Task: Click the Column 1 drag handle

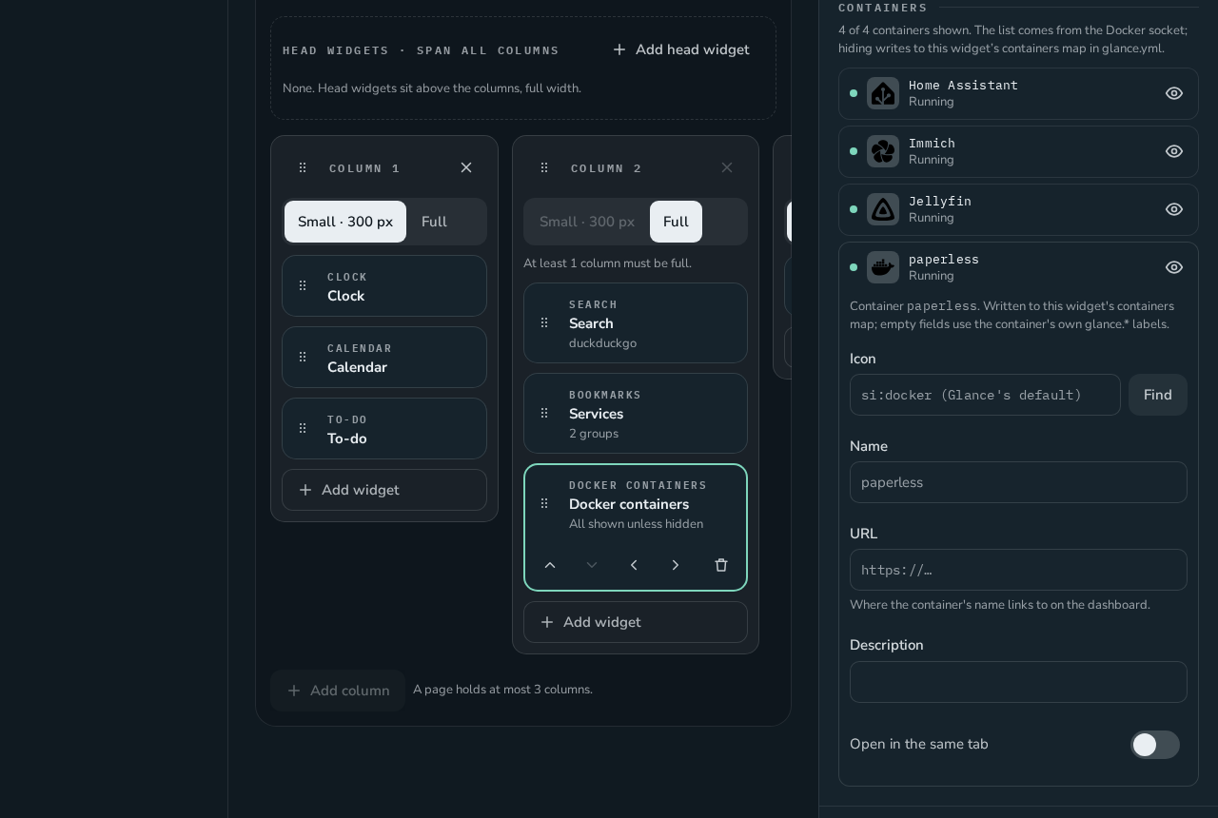Action: (303, 167)
